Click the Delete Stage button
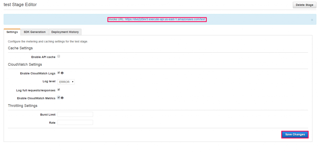Viewport: 318px width, 153px height. click(304, 5)
